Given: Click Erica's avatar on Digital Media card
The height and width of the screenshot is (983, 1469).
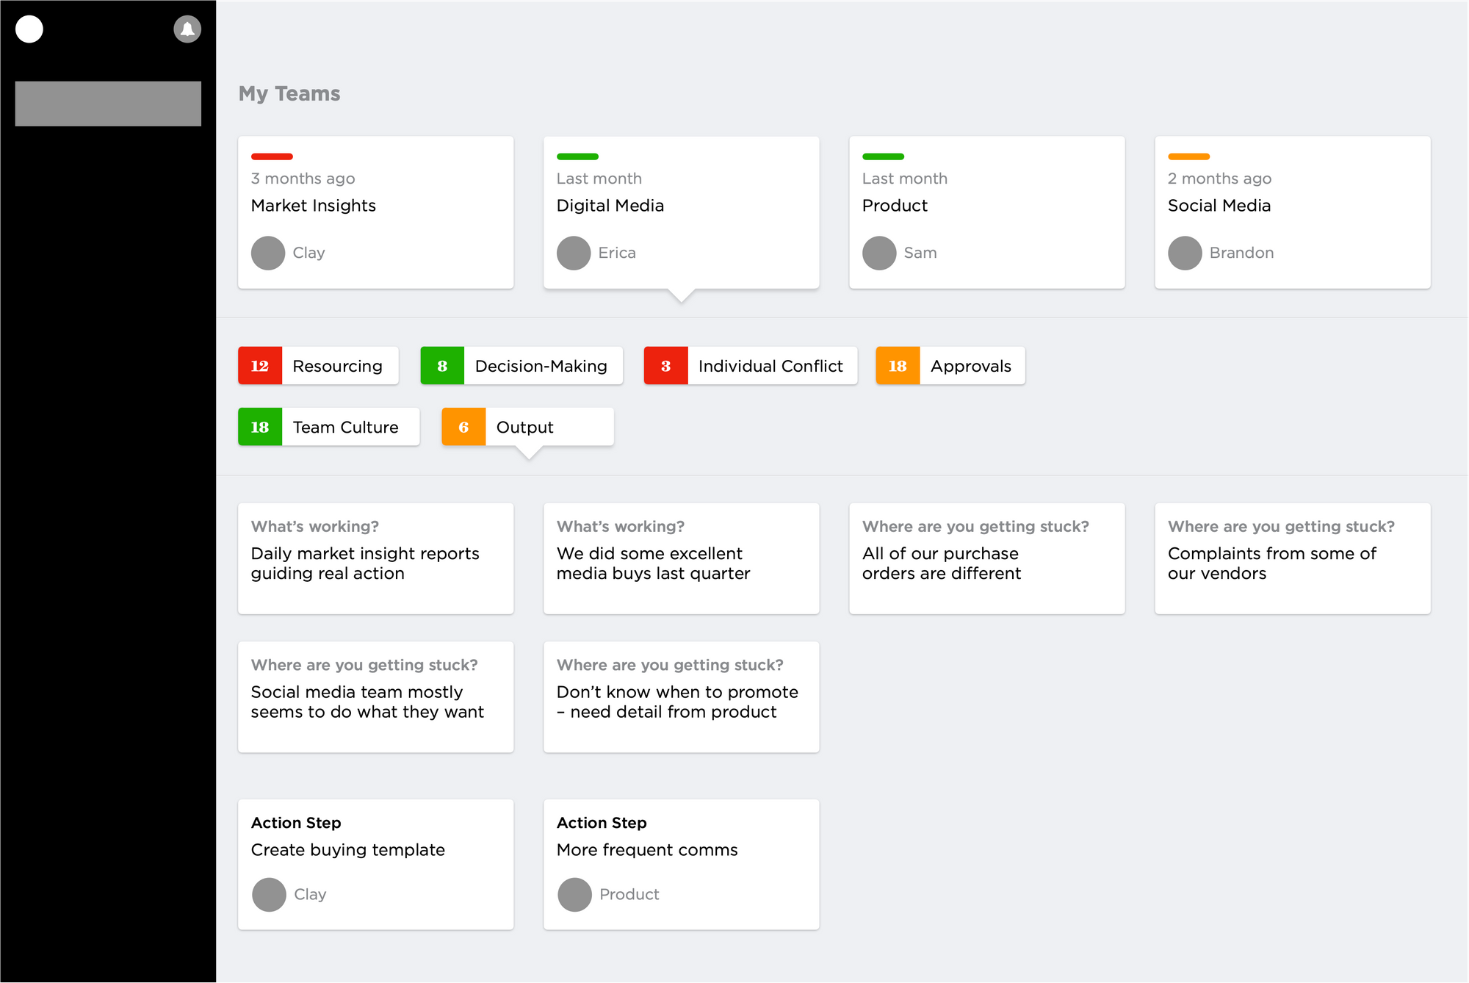Looking at the screenshot, I should [574, 253].
